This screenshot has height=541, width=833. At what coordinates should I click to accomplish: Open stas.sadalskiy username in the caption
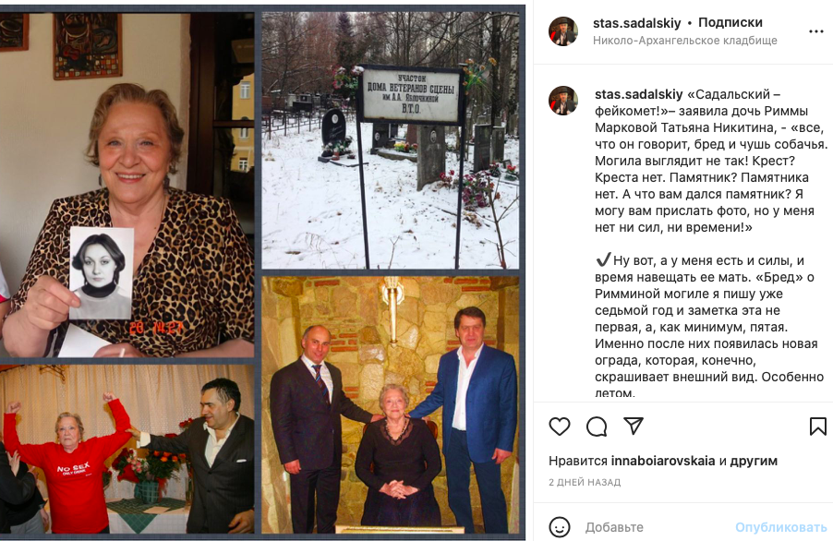638,94
